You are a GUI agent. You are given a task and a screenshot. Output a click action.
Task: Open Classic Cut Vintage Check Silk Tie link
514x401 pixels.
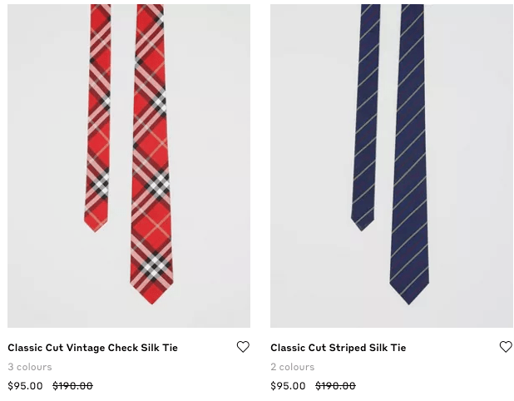[x=92, y=348]
